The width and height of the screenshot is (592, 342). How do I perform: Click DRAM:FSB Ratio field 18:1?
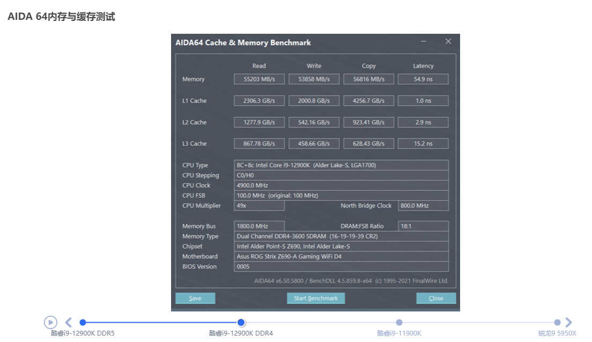point(423,226)
